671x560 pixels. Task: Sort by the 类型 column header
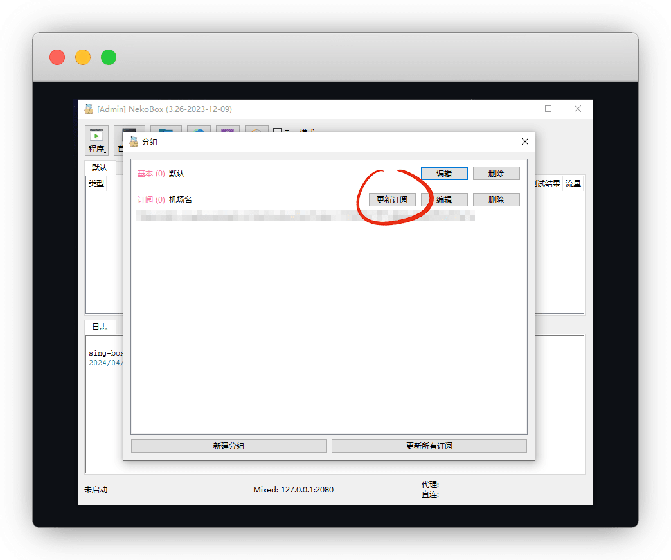tap(96, 184)
